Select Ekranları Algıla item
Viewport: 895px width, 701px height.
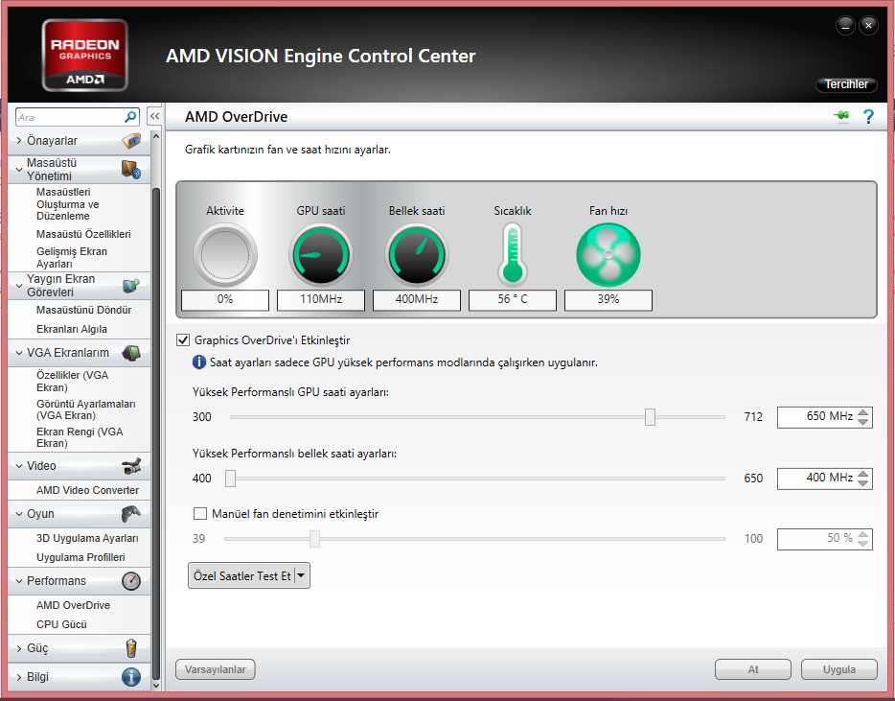coord(71,329)
